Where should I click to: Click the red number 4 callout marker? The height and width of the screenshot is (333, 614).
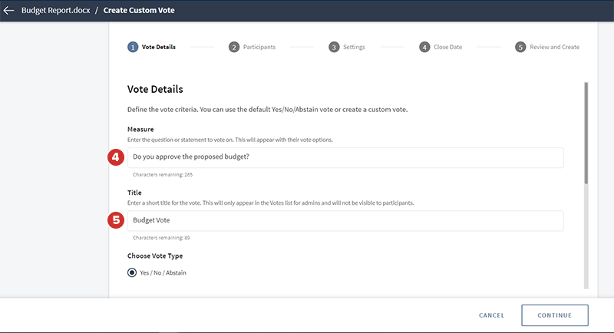click(x=116, y=157)
